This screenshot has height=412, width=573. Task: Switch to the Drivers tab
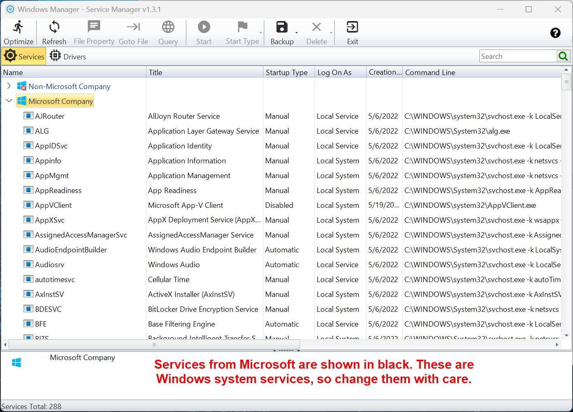click(68, 56)
